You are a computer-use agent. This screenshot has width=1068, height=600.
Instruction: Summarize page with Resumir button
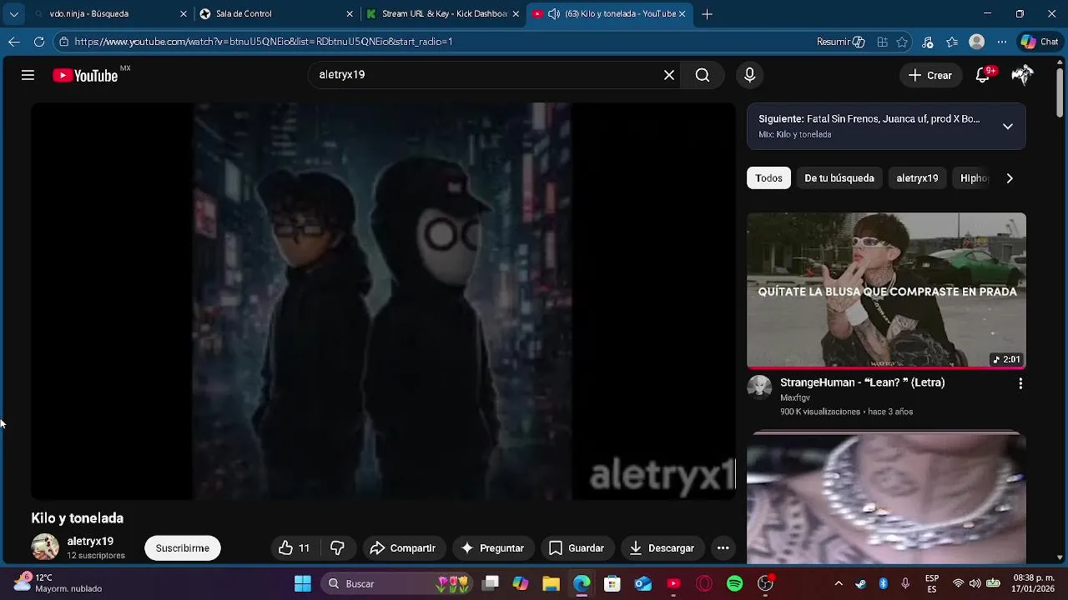[840, 42]
